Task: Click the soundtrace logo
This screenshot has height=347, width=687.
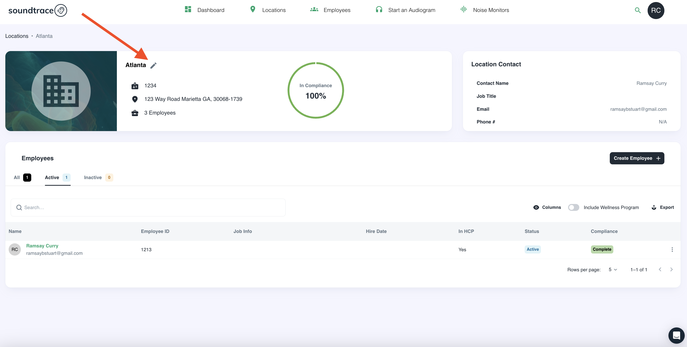Action: click(x=38, y=10)
